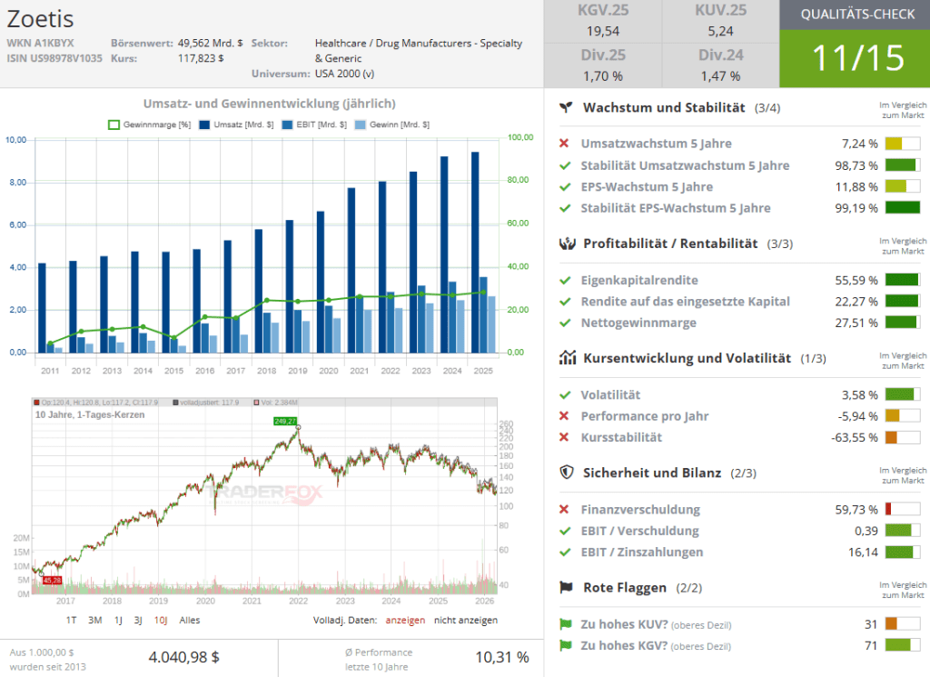This screenshot has height=677, width=930.
Task: Click the red cross beside Finanzverschuldung
Action: (564, 510)
